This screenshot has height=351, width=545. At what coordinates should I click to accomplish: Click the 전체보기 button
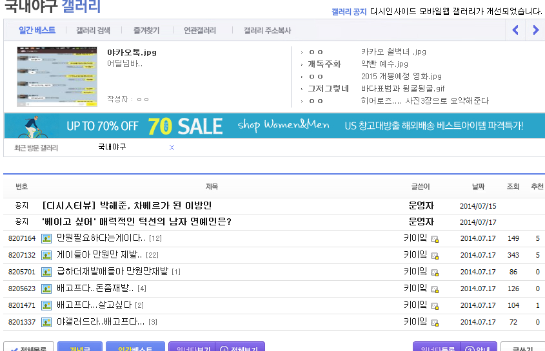(x=240, y=346)
